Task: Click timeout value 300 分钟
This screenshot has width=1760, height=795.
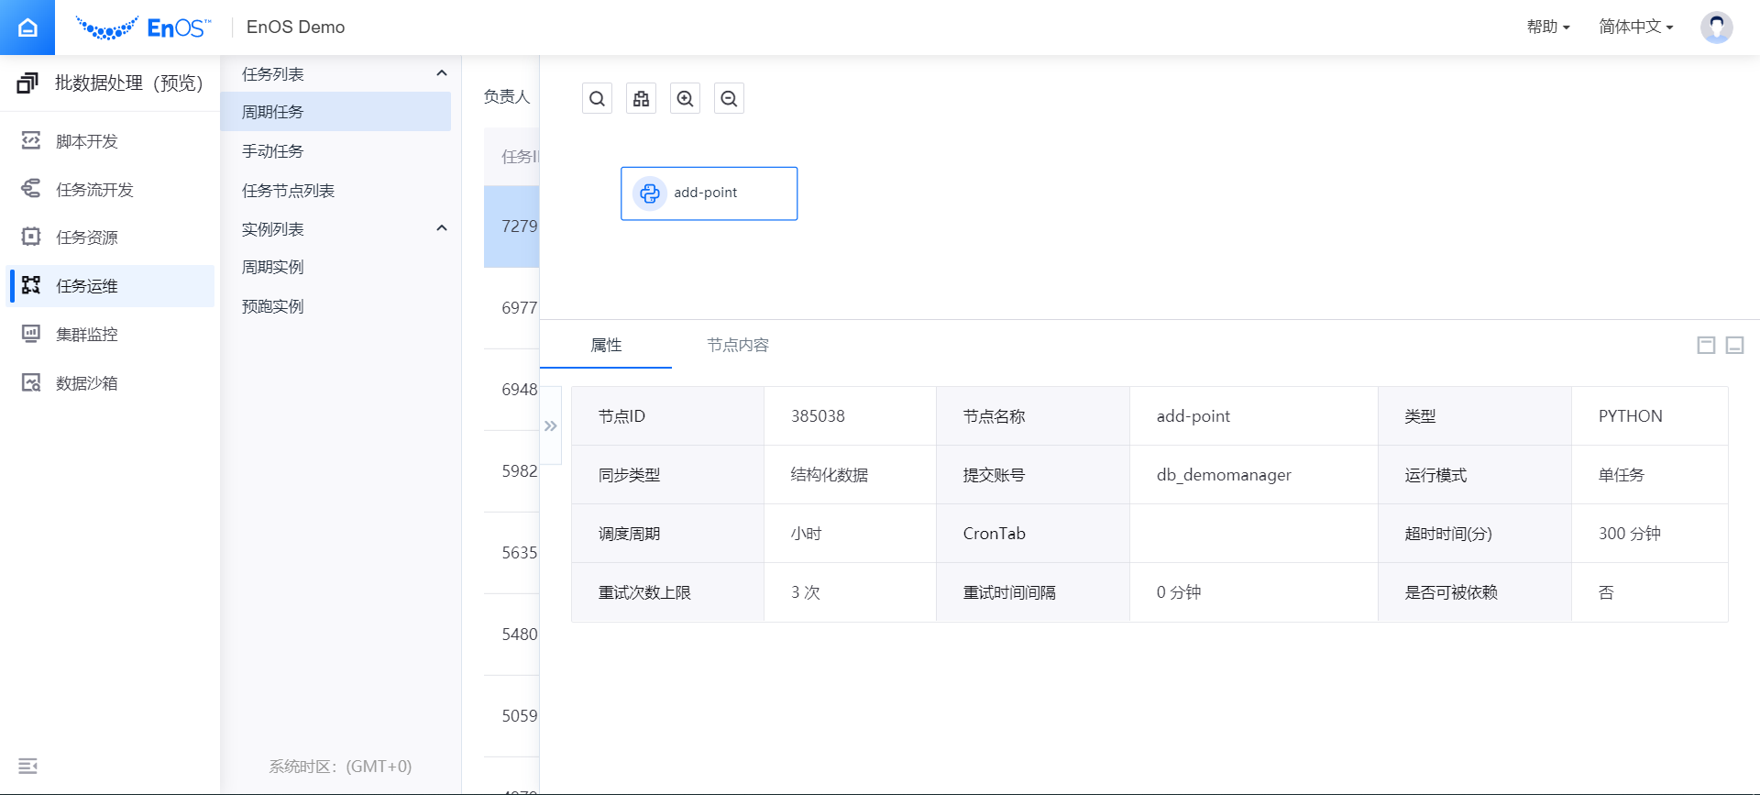Action: coord(1629,534)
